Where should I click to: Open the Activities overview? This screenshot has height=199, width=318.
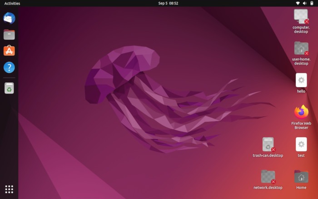coord(12,3)
